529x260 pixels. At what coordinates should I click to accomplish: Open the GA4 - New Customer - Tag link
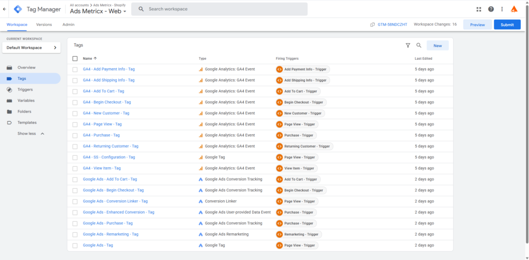[106, 113]
